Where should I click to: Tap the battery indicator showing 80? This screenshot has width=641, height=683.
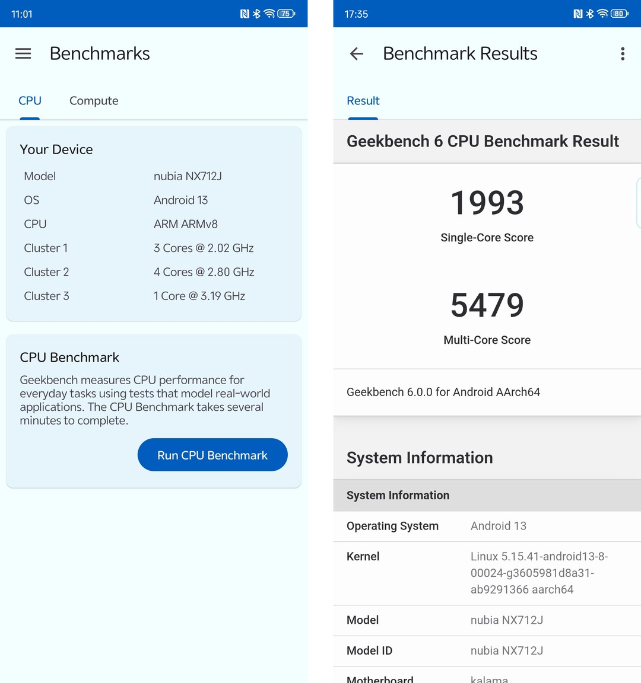[x=619, y=14]
